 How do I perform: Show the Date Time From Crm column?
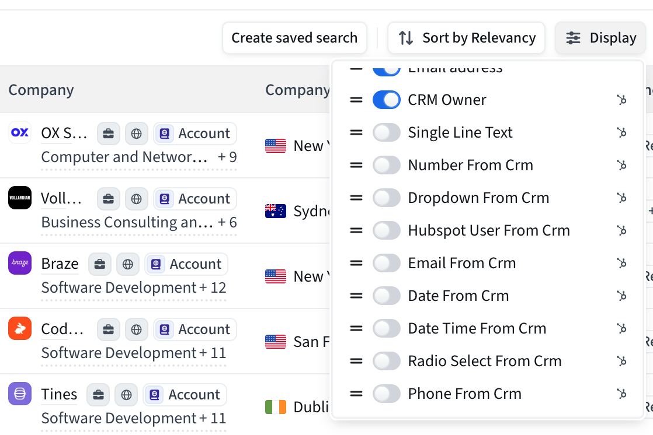coord(387,328)
